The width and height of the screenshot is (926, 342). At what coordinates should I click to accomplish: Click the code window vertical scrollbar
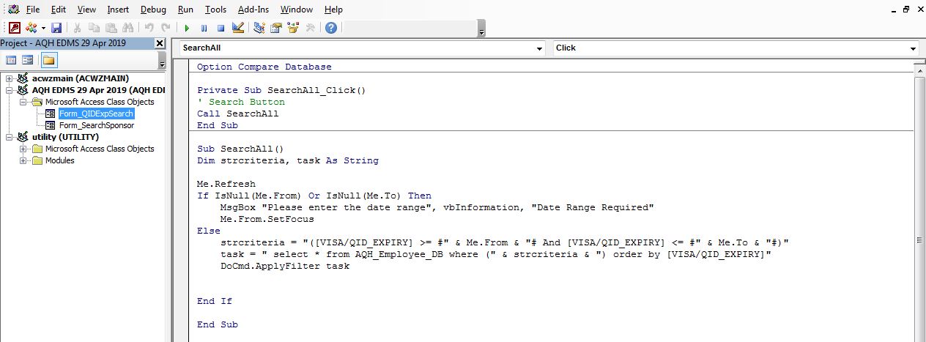click(920, 201)
